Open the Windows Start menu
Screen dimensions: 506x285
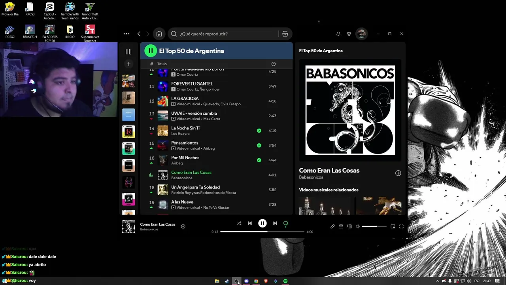pyautogui.click(x=4, y=281)
